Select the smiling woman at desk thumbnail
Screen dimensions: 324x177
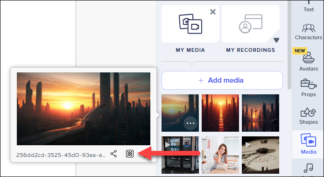(220, 155)
